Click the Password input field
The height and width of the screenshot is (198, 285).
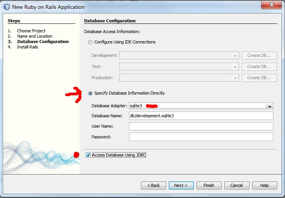pyautogui.click(x=201, y=137)
